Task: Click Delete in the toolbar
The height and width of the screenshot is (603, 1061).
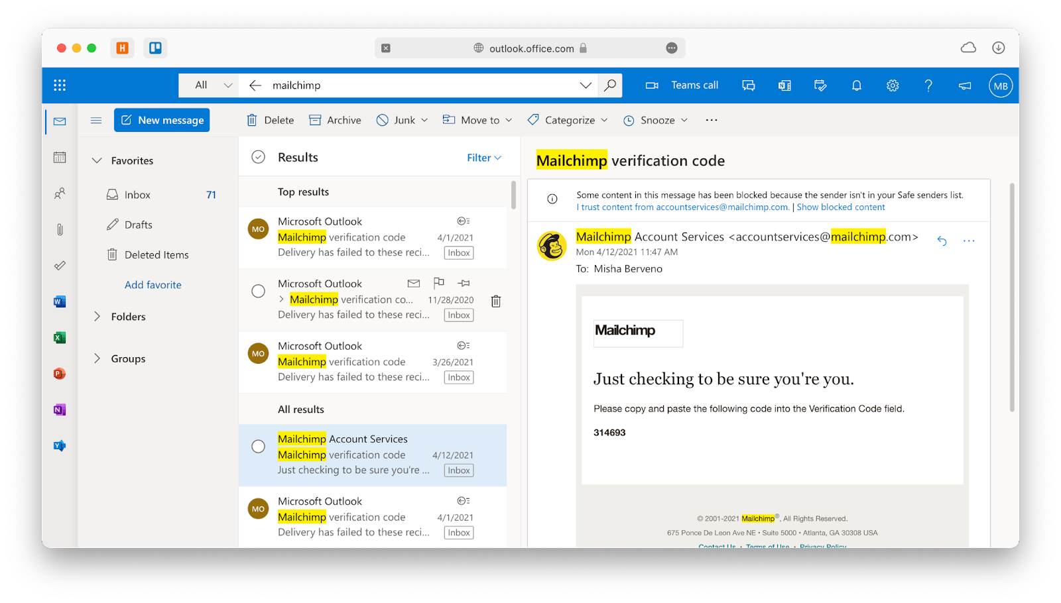Action: [x=271, y=120]
